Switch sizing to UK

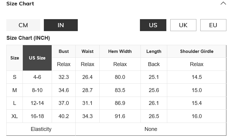point(183,25)
